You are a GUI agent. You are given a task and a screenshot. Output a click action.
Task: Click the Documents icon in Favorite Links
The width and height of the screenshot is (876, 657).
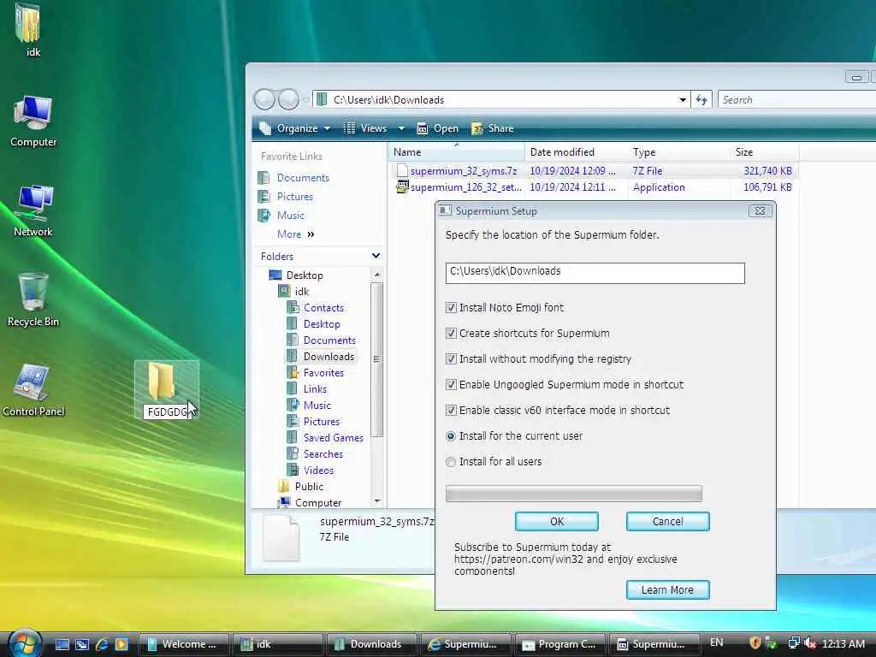point(263,178)
